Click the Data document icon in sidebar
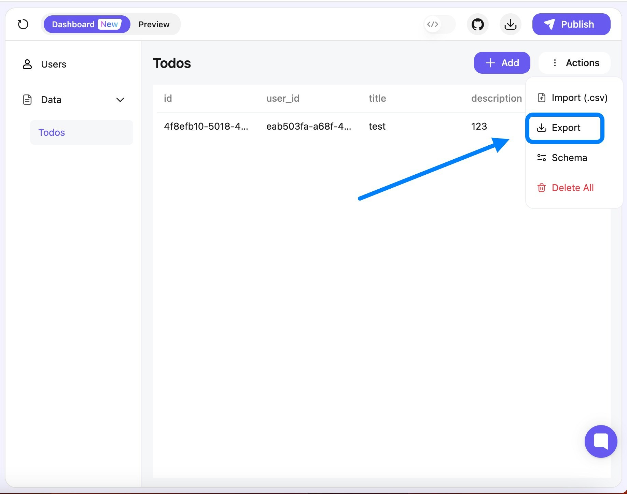The height and width of the screenshot is (494, 627). click(x=27, y=100)
